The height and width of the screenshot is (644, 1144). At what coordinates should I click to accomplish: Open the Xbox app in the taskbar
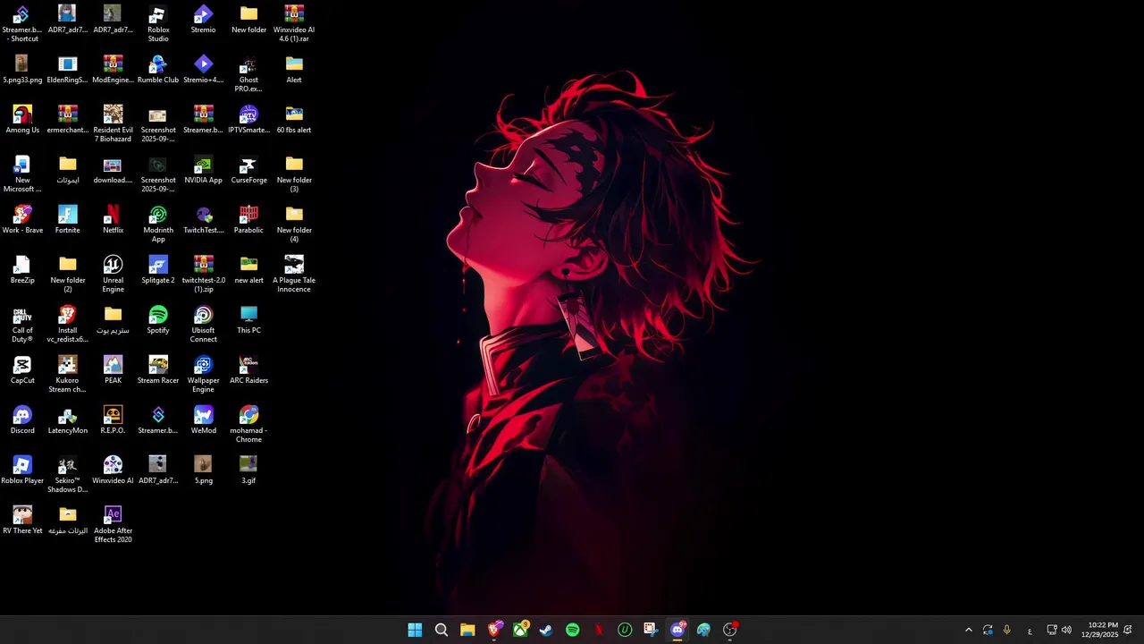click(x=520, y=630)
